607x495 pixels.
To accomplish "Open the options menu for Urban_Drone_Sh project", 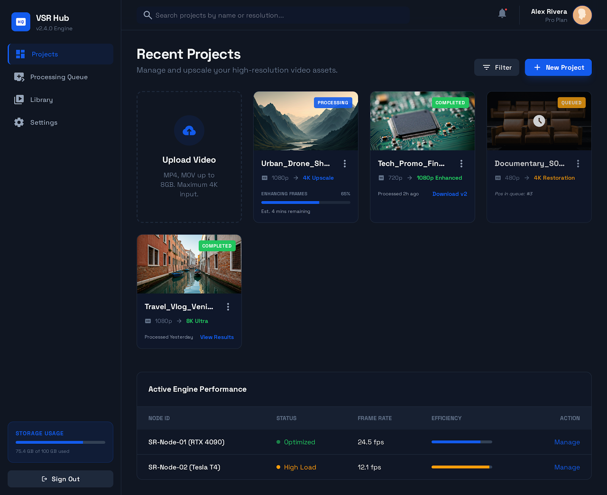I will 345,163.
